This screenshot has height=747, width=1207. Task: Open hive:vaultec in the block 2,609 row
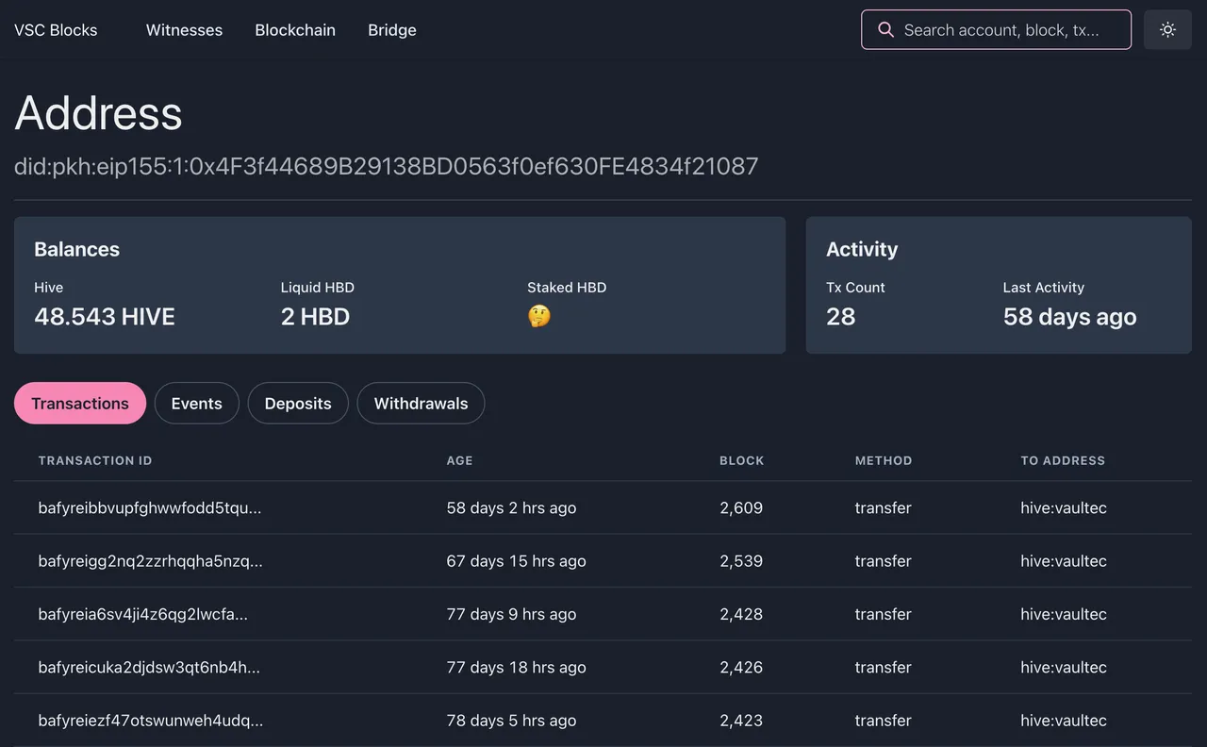coord(1064,507)
